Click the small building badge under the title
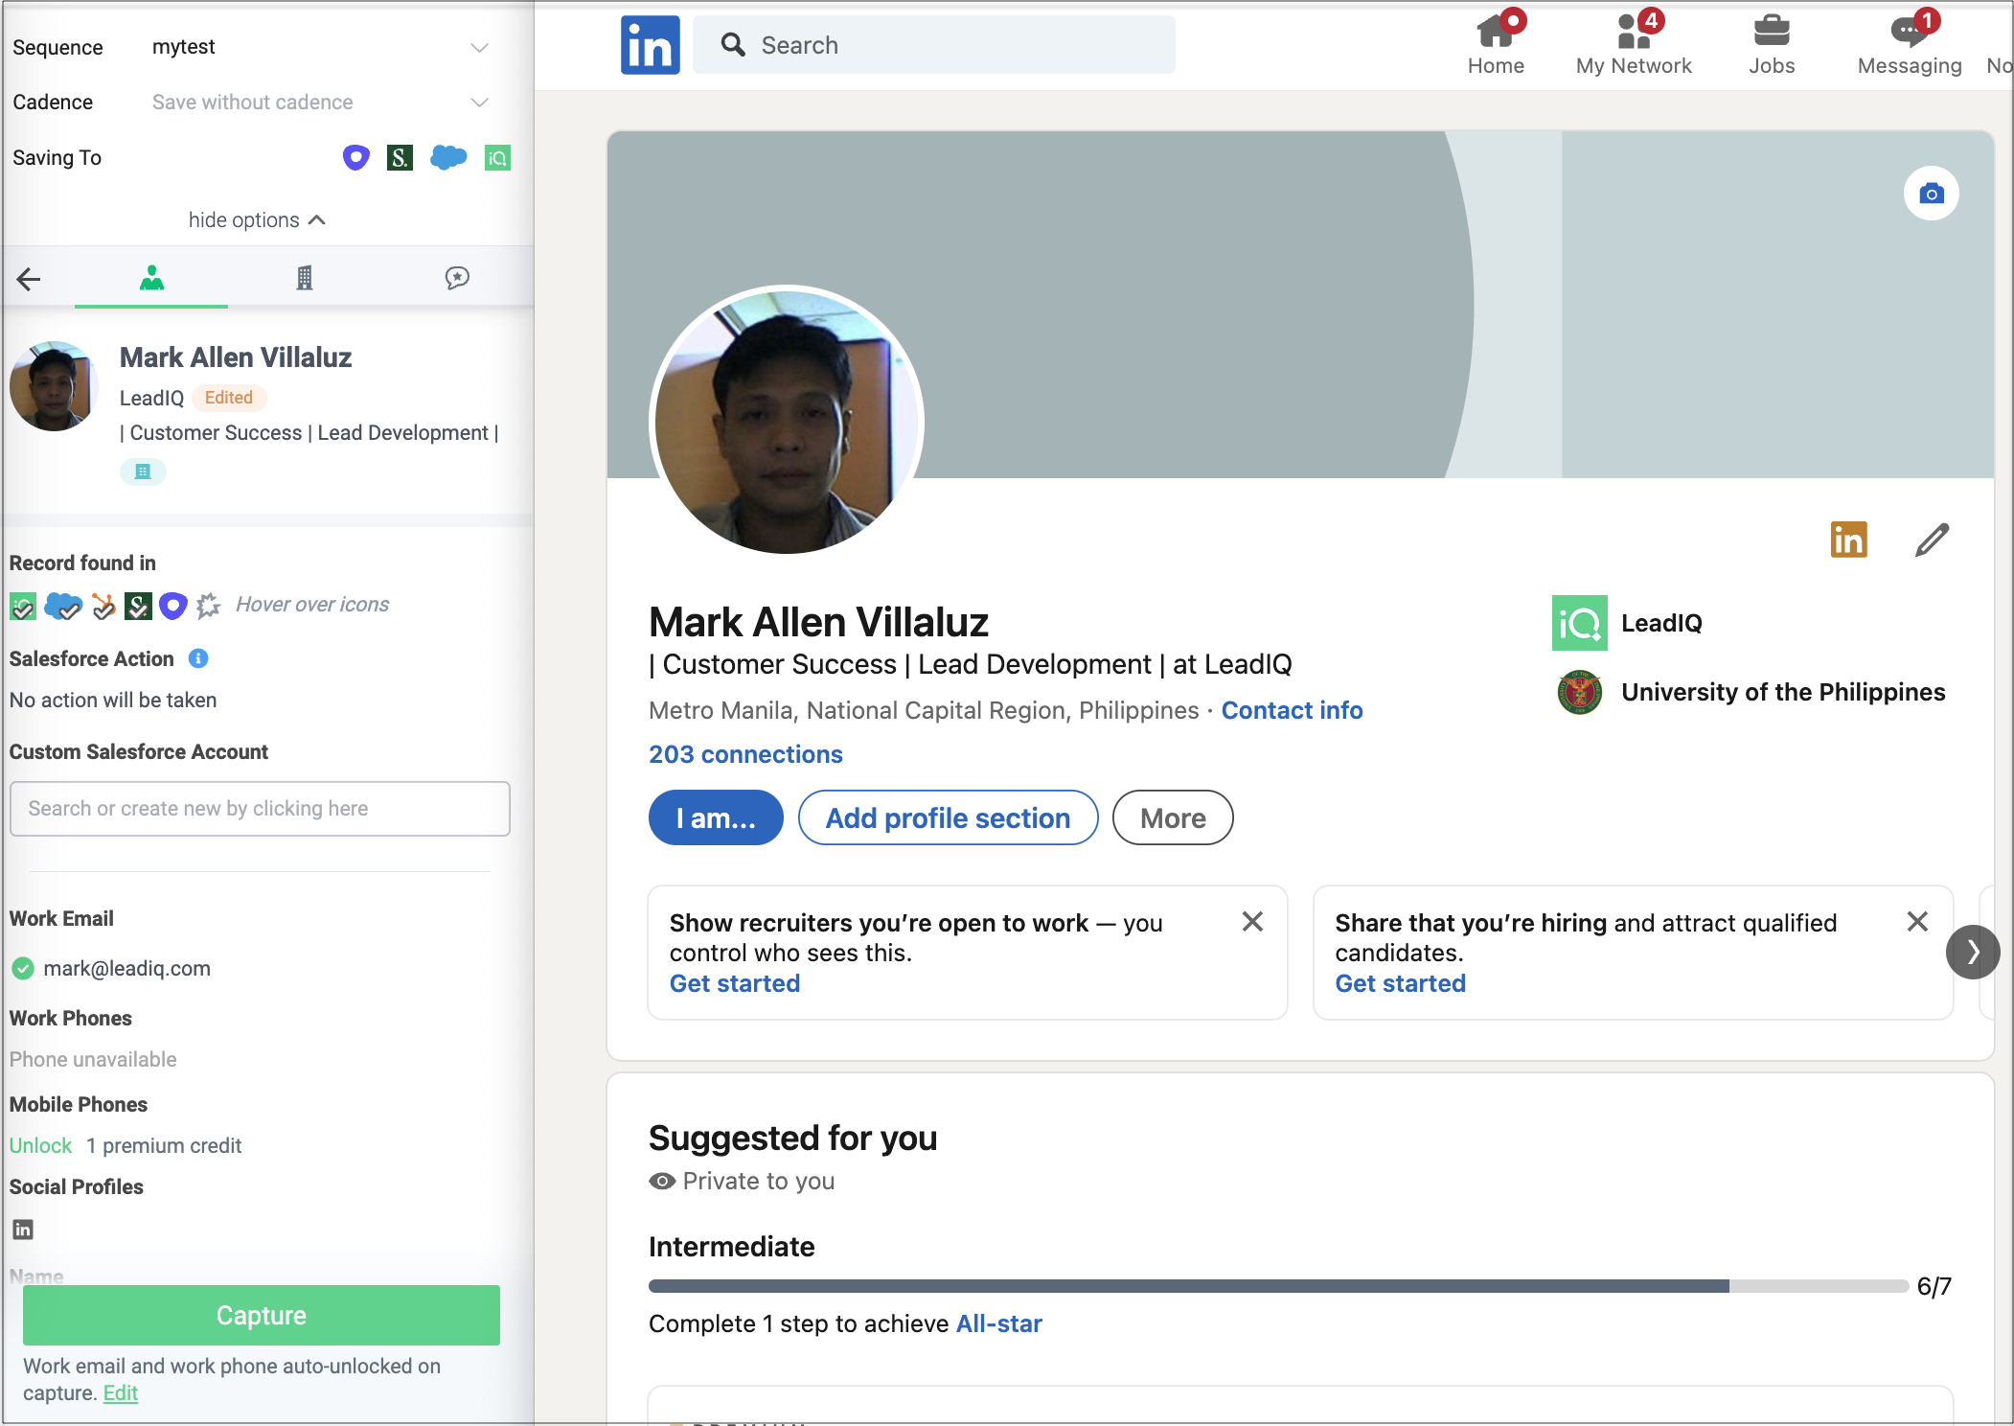Viewport: 2014px width, 1426px height. pyautogui.click(x=143, y=471)
